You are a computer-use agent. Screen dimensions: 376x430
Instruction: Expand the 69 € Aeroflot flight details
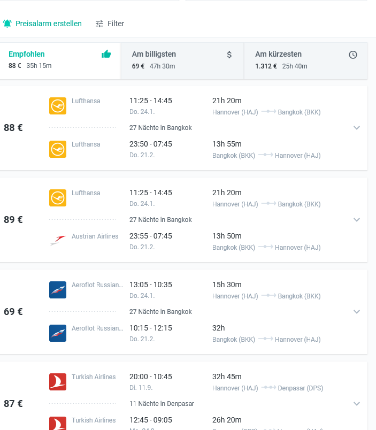[x=357, y=311]
